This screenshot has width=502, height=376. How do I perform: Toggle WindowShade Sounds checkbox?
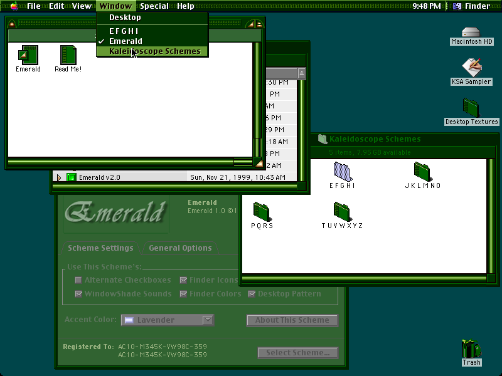pos(78,294)
